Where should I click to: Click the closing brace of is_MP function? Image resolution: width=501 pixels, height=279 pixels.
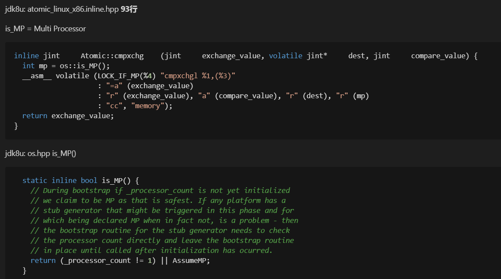click(x=24, y=270)
